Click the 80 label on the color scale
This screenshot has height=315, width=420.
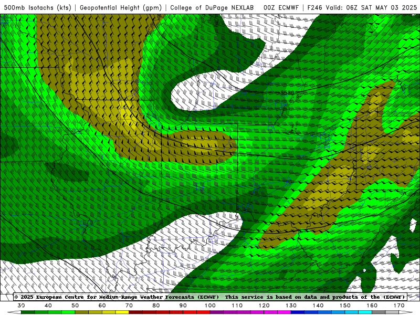[x=156, y=306]
